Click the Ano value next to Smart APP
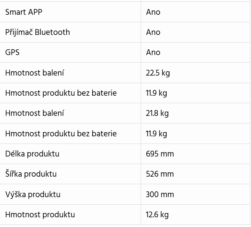 tap(153, 12)
